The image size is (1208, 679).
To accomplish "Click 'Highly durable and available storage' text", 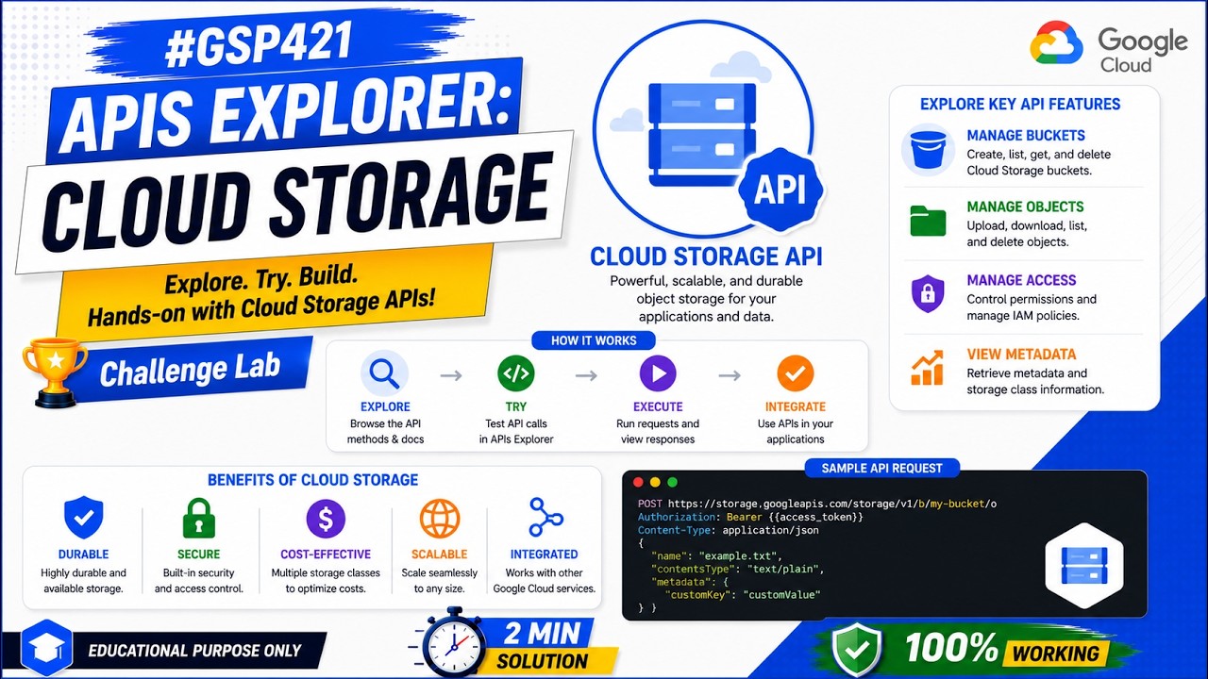I will [x=83, y=581].
